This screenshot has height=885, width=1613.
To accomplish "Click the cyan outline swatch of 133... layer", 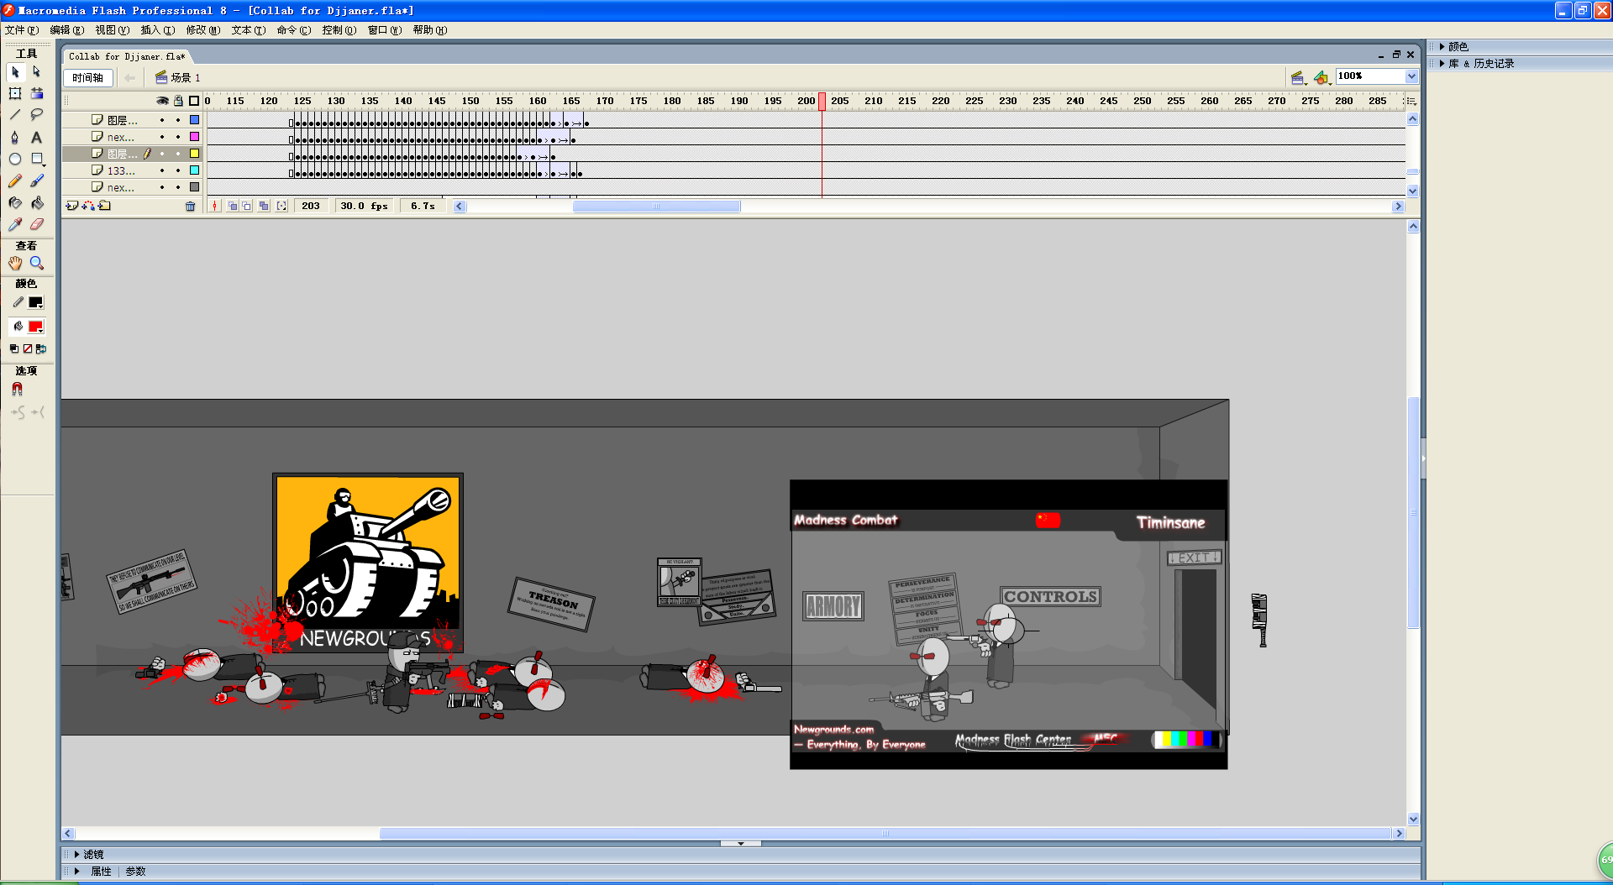I will (x=194, y=170).
